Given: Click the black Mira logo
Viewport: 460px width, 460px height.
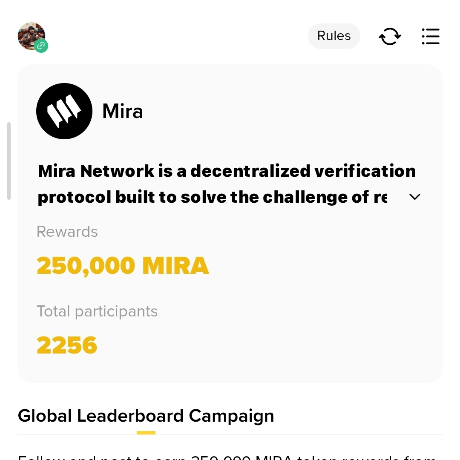Looking at the screenshot, I should (x=64, y=111).
